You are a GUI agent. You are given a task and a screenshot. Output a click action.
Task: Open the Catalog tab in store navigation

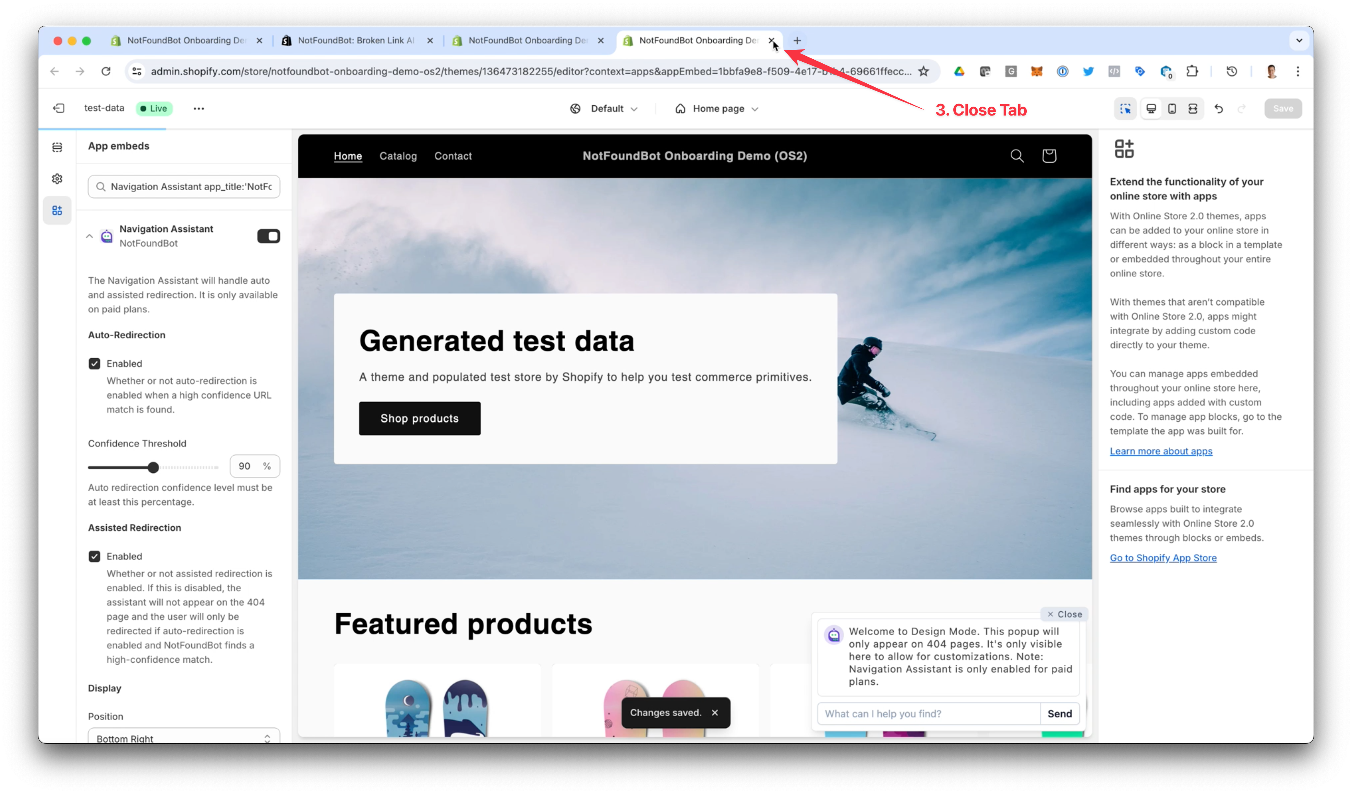point(398,156)
